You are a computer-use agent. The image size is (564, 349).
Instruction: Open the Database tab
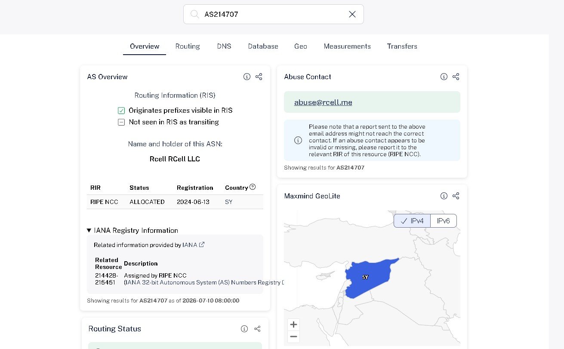point(263,46)
